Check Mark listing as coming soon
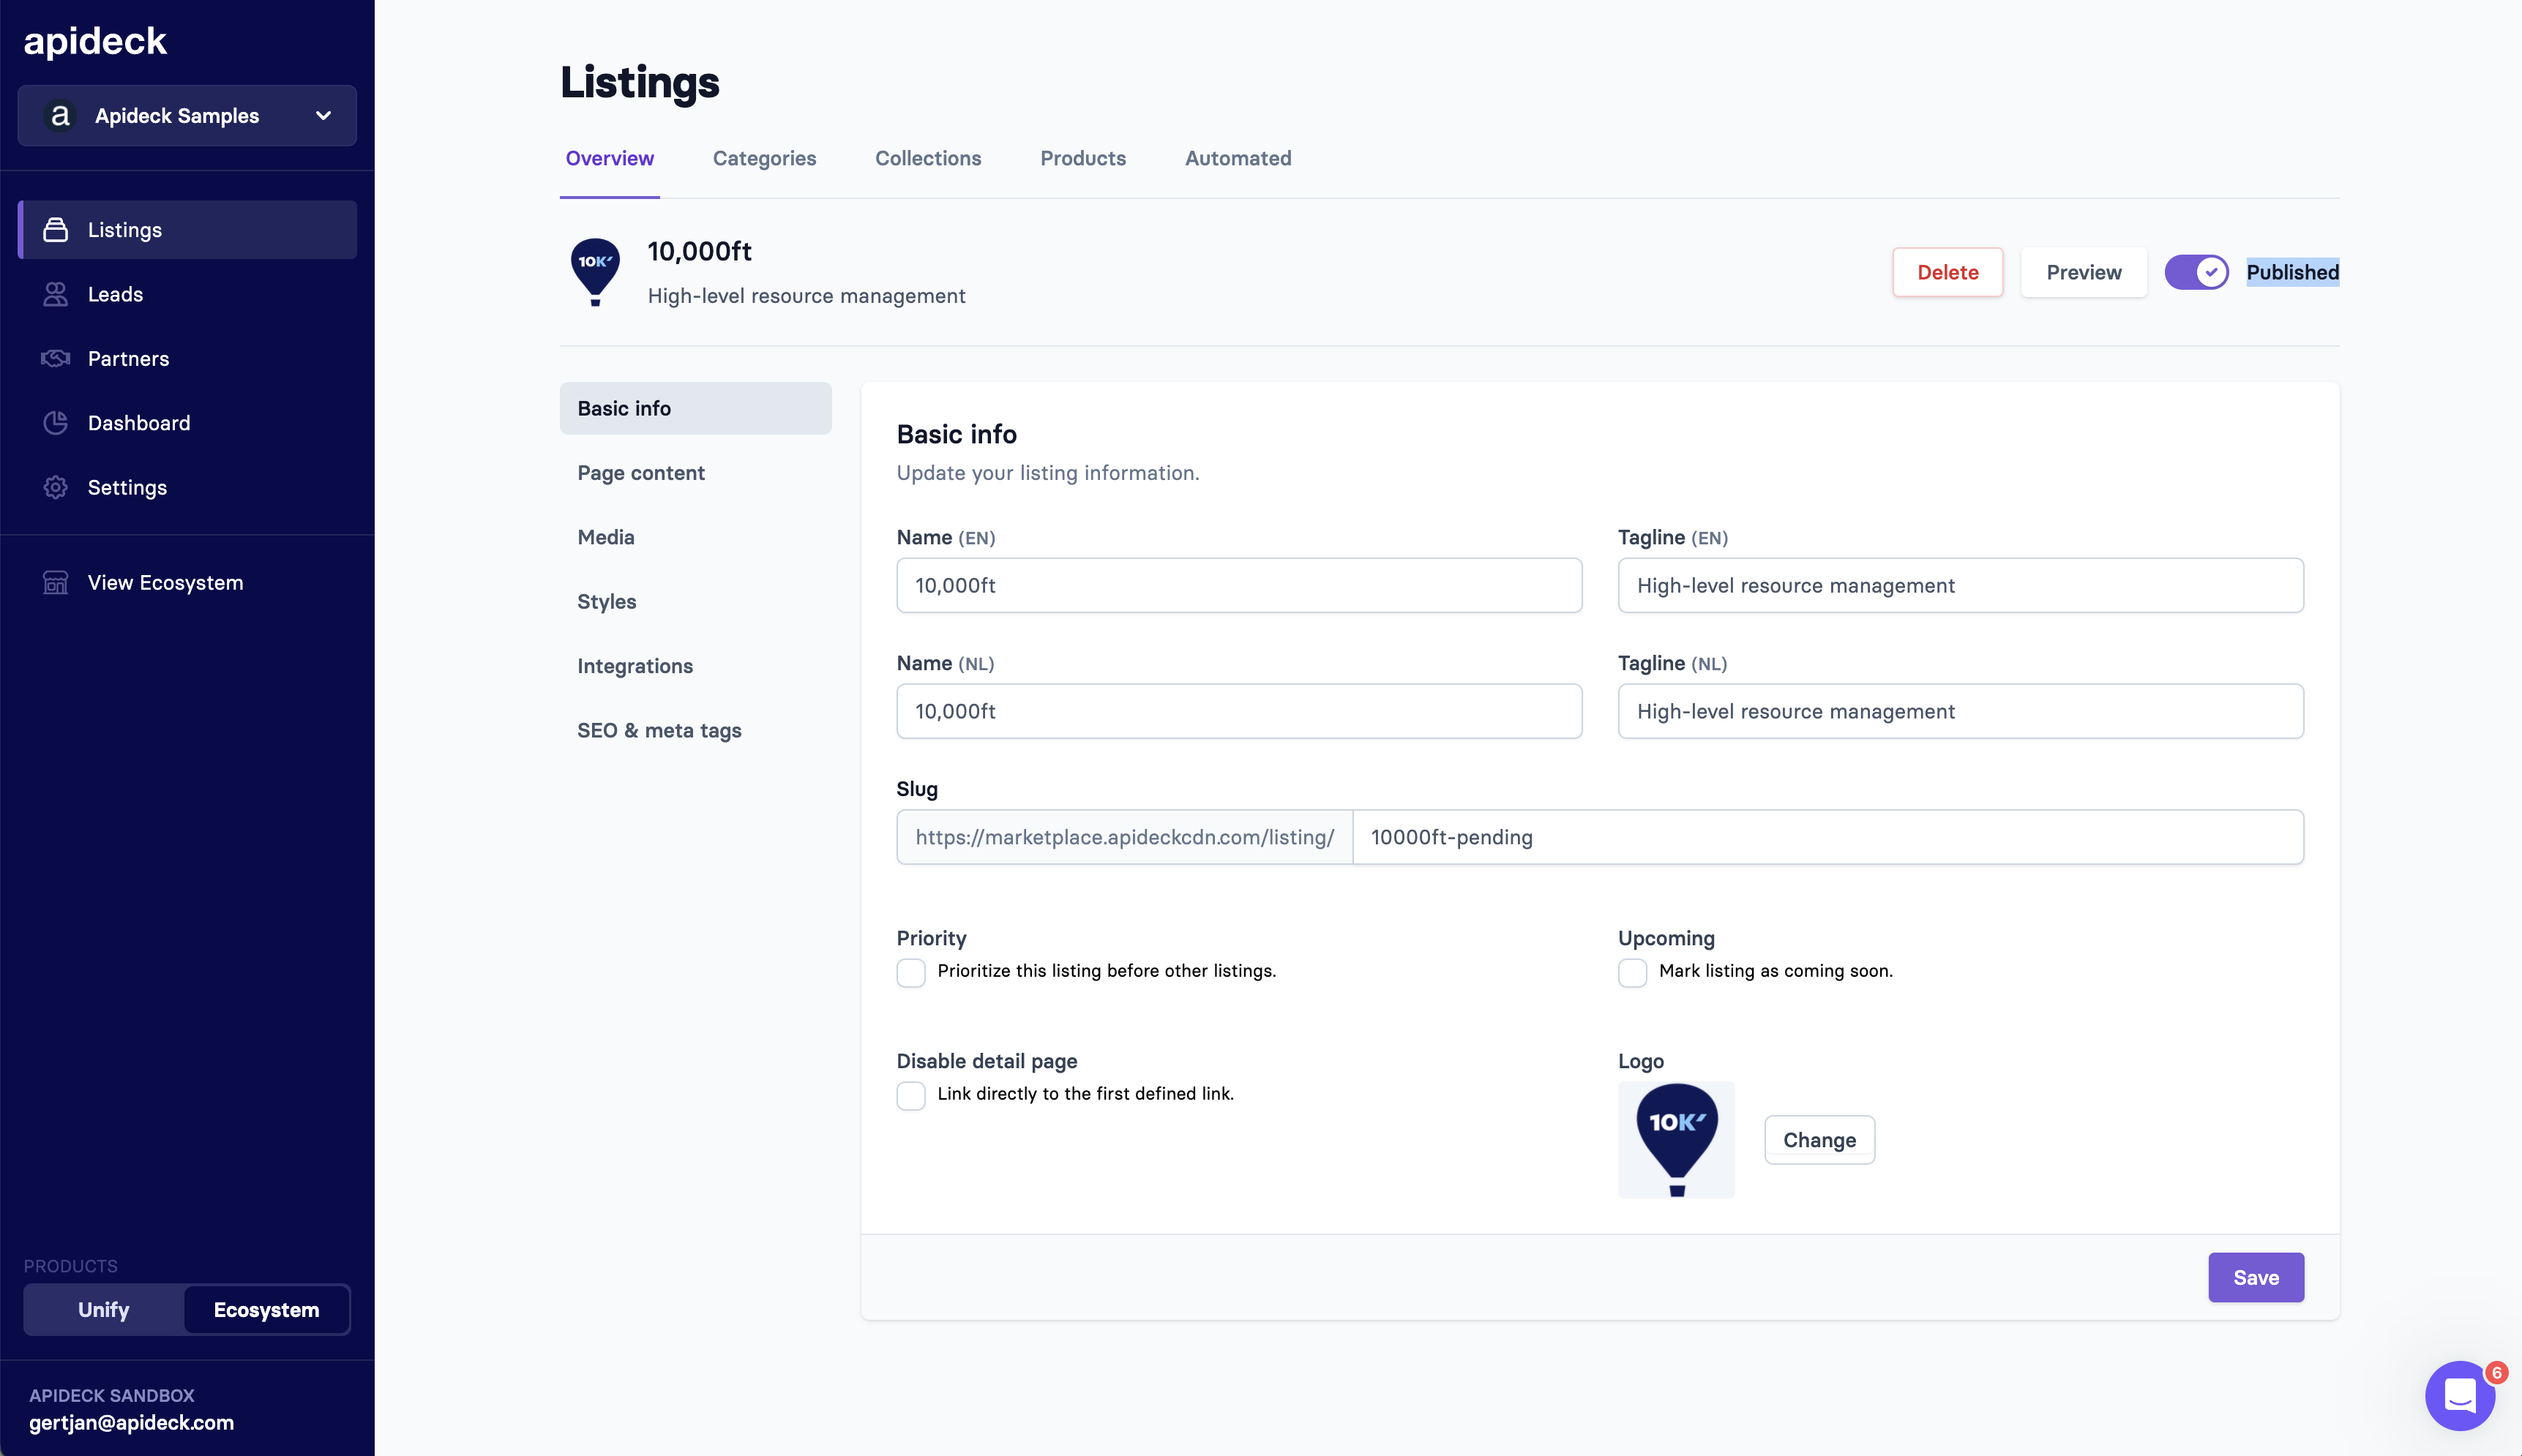This screenshot has height=1456, width=2522. pyautogui.click(x=1632, y=972)
